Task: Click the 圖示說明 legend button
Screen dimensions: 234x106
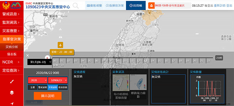Action: click(x=48, y=96)
